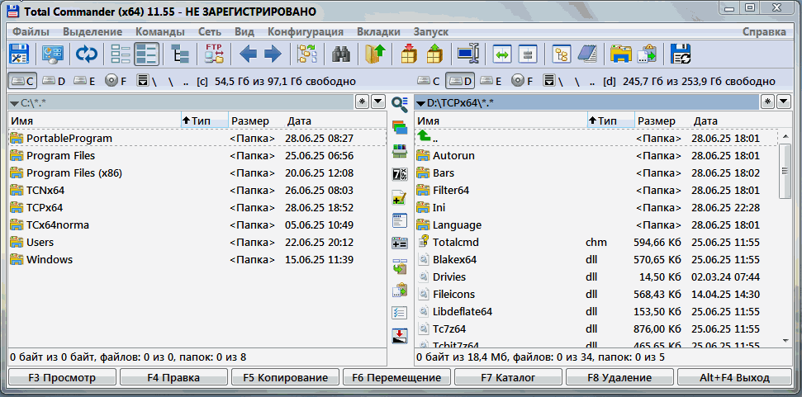802x397 pixels.
Task: Unpack files using the green arrow box icon
Action: tap(434, 54)
